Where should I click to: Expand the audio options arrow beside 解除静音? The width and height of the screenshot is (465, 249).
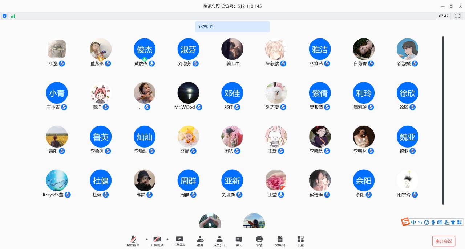[147, 239]
